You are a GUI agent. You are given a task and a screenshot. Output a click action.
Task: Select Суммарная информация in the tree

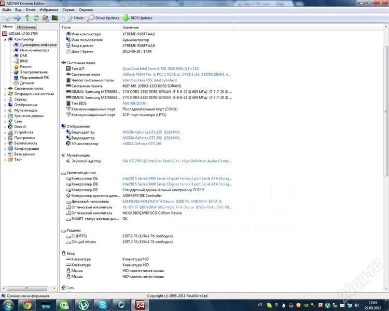pyautogui.click(x=38, y=45)
